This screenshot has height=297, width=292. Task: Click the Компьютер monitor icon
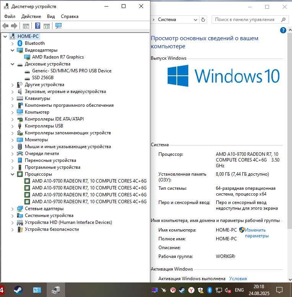(x=20, y=112)
